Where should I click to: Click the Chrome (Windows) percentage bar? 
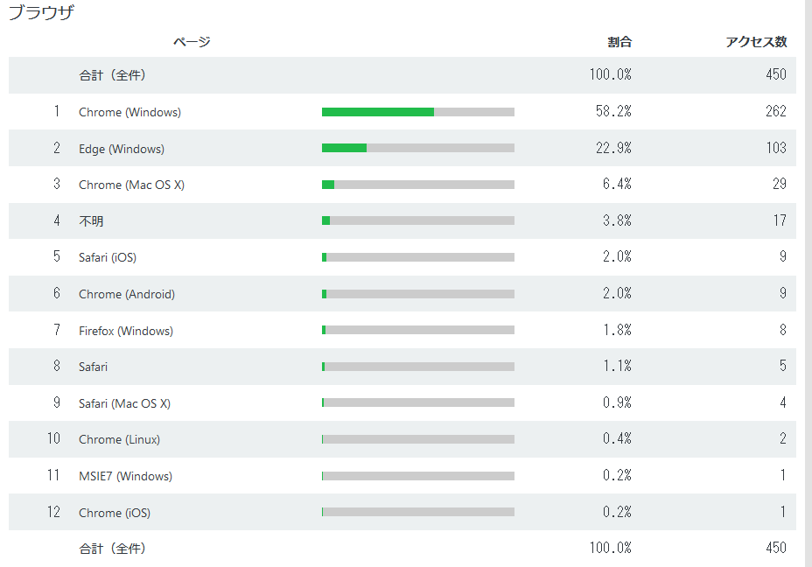click(417, 112)
